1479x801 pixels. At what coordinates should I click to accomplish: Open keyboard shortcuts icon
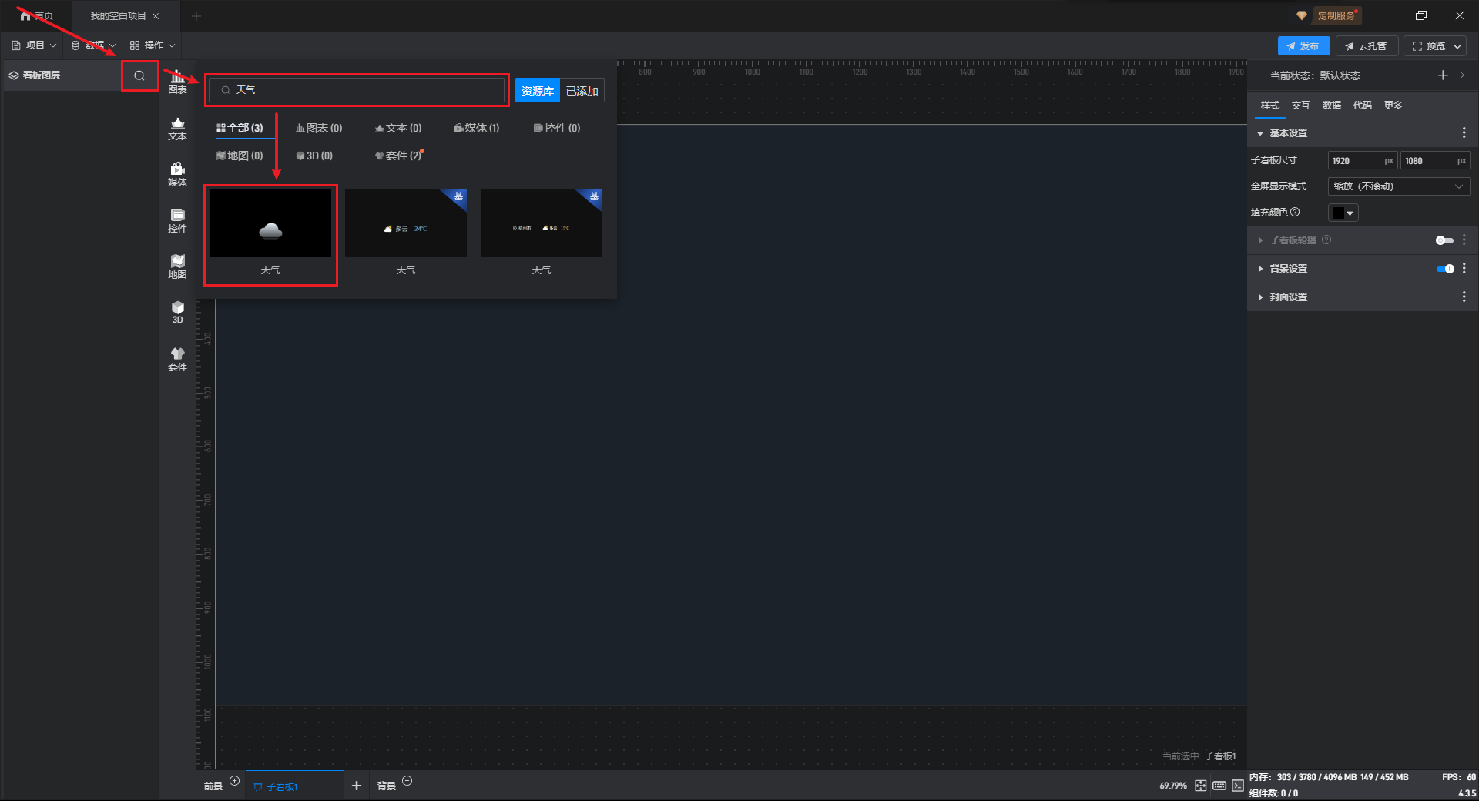pyautogui.click(x=1219, y=786)
